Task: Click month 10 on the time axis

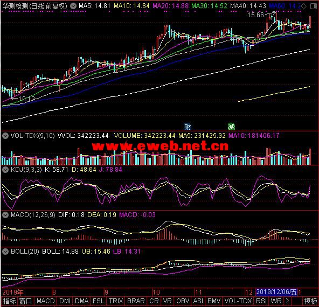Action: point(156,292)
